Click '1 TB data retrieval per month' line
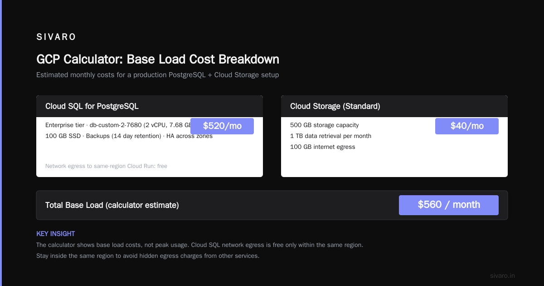The height and width of the screenshot is (286, 544). (330, 136)
